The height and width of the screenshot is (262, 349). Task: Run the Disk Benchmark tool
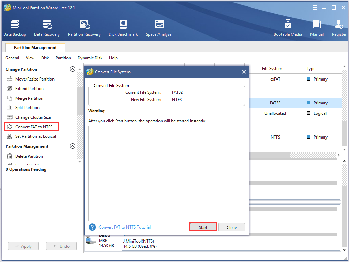click(x=123, y=28)
